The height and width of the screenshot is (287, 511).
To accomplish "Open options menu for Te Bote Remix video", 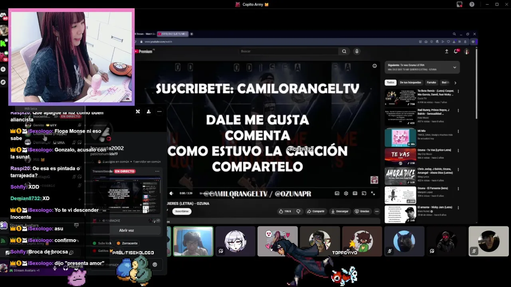I will click(458, 91).
